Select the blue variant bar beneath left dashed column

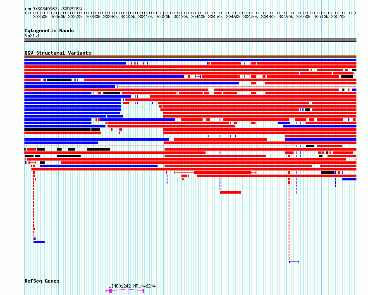coord(39,242)
